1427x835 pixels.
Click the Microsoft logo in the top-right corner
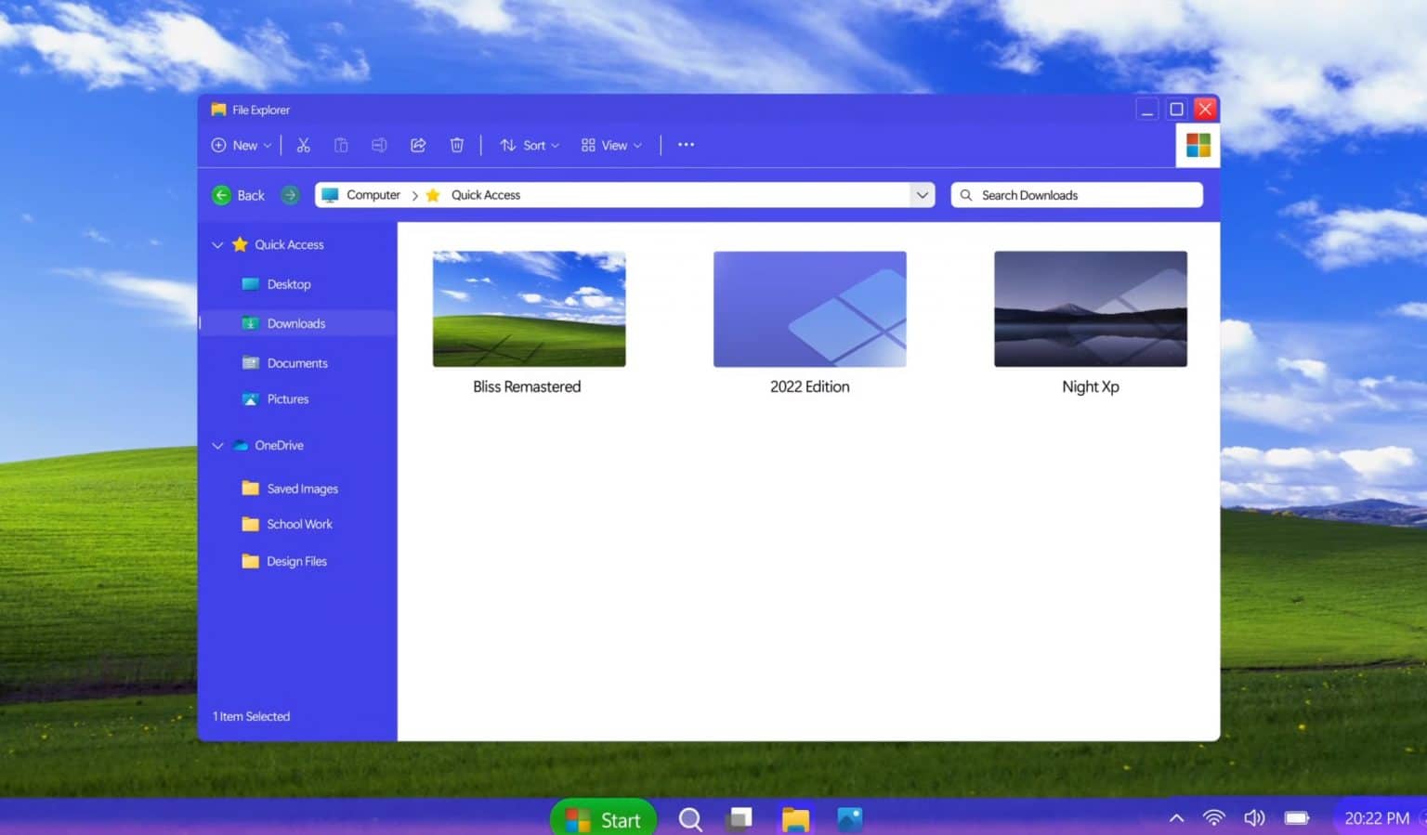pyautogui.click(x=1198, y=145)
